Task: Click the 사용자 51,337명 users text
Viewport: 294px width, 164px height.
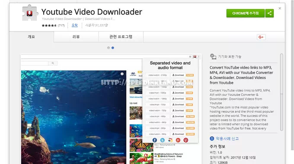Action: coord(96,25)
